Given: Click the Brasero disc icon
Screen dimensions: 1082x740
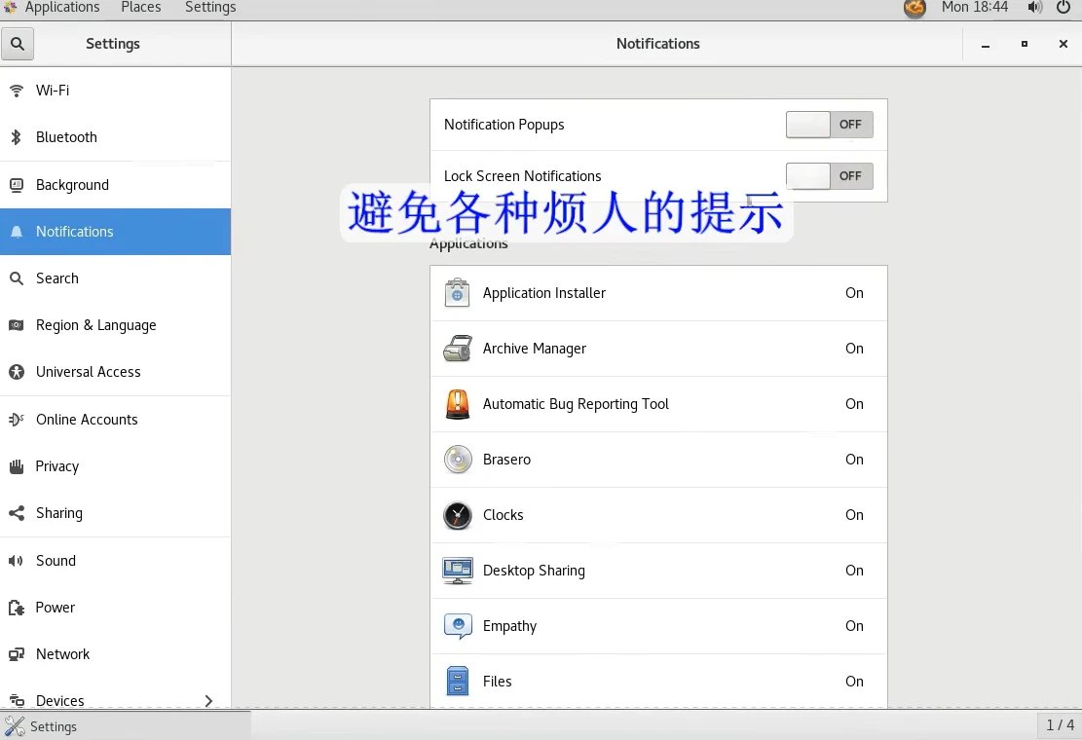Looking at the screenshot, I should 458,460.
